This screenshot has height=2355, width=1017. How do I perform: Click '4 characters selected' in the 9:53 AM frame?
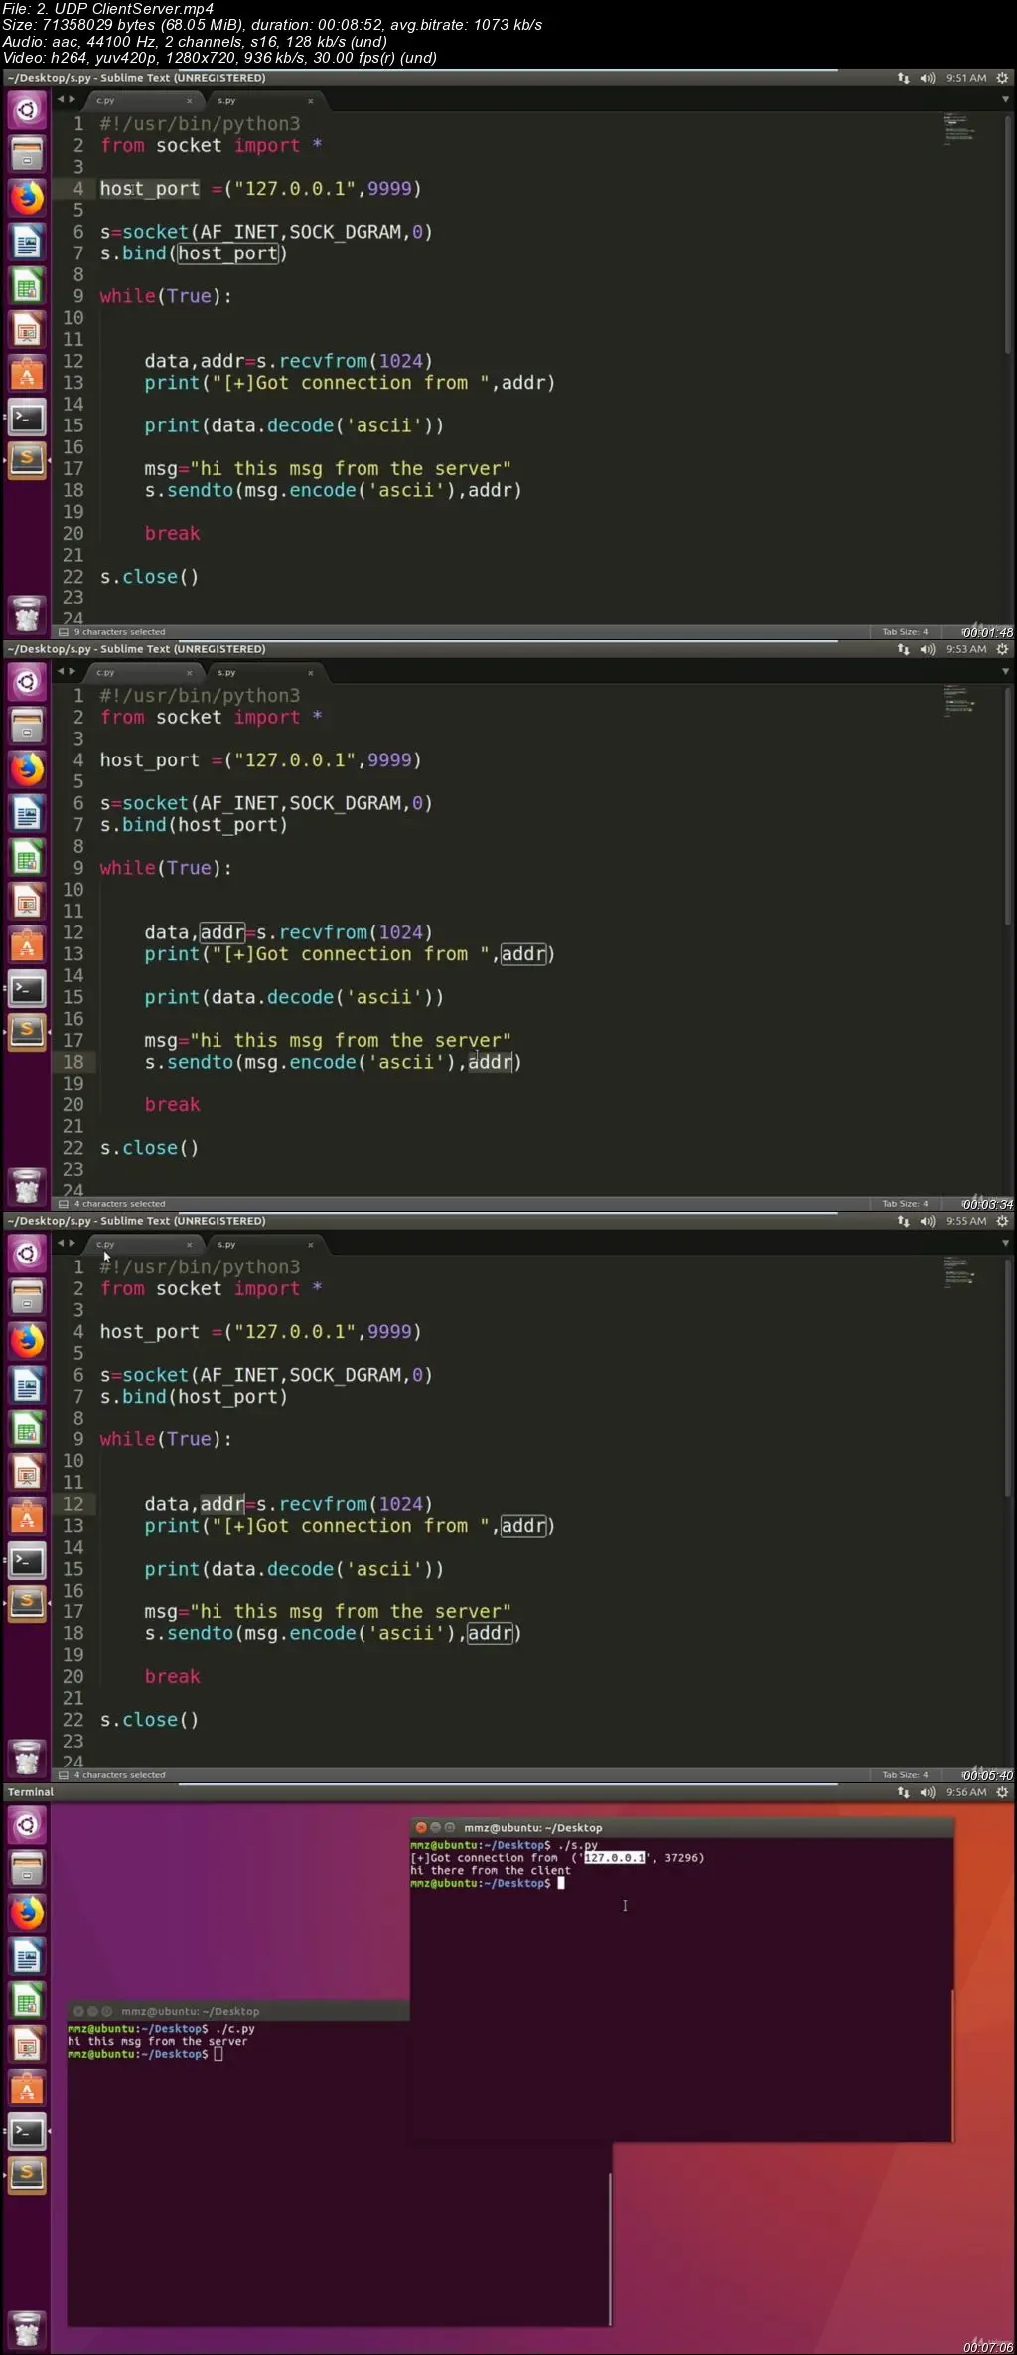tap(119, 1204)
